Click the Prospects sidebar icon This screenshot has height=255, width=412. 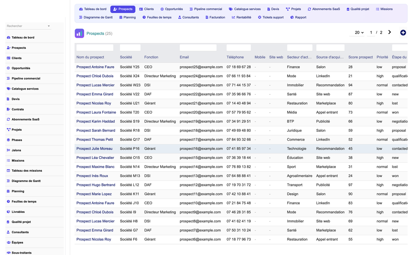(9, 48)
